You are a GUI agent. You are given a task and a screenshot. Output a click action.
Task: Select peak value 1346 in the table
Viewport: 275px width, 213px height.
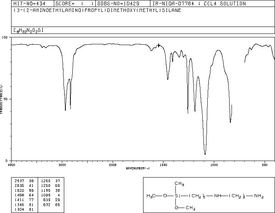point(19,205)
